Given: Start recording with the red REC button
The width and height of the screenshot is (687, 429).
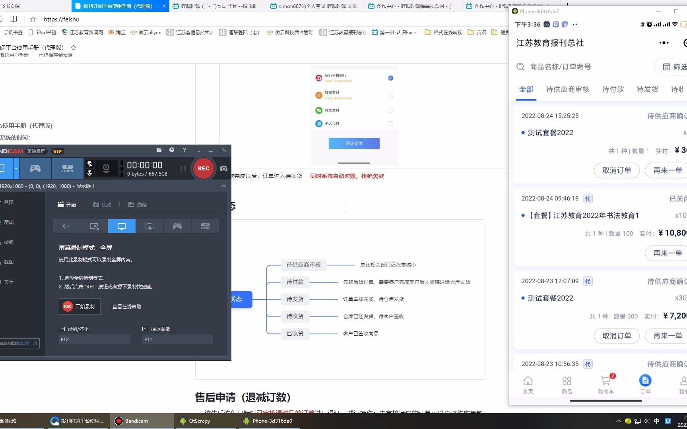Looking at the screenshot, I should 203,168.
